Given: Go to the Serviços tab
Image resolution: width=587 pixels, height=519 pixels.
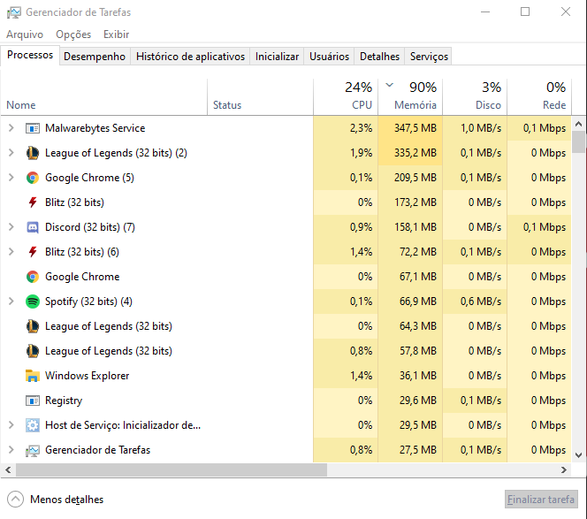Looking at the screenshot, I should [429, 57].
